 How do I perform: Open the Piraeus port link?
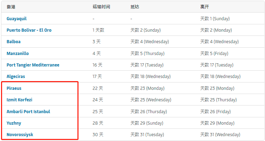[x=14, y=88]
